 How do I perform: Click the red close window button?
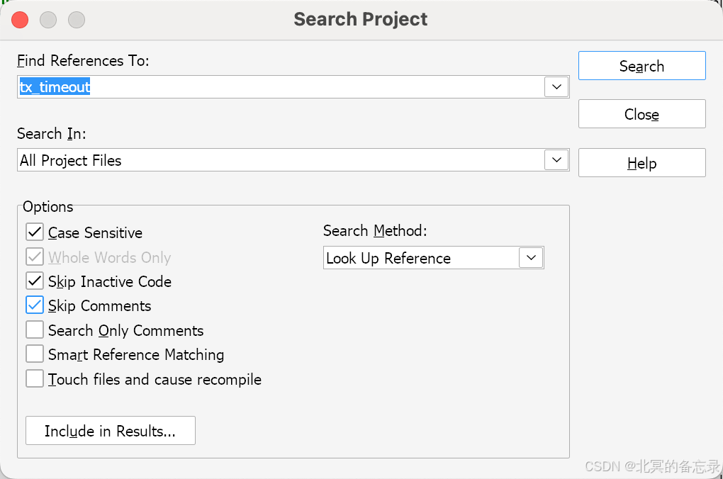[x=20, y=20]
